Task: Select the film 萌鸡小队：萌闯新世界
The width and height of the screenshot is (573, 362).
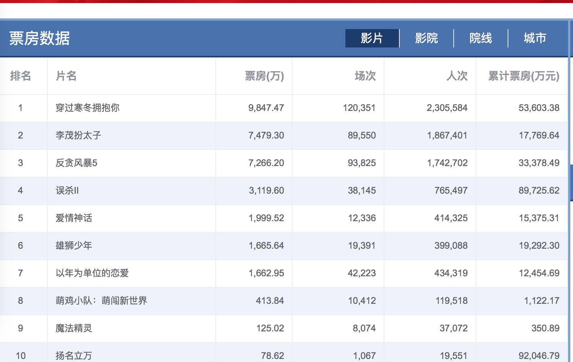Action: [x=101, y=301]
